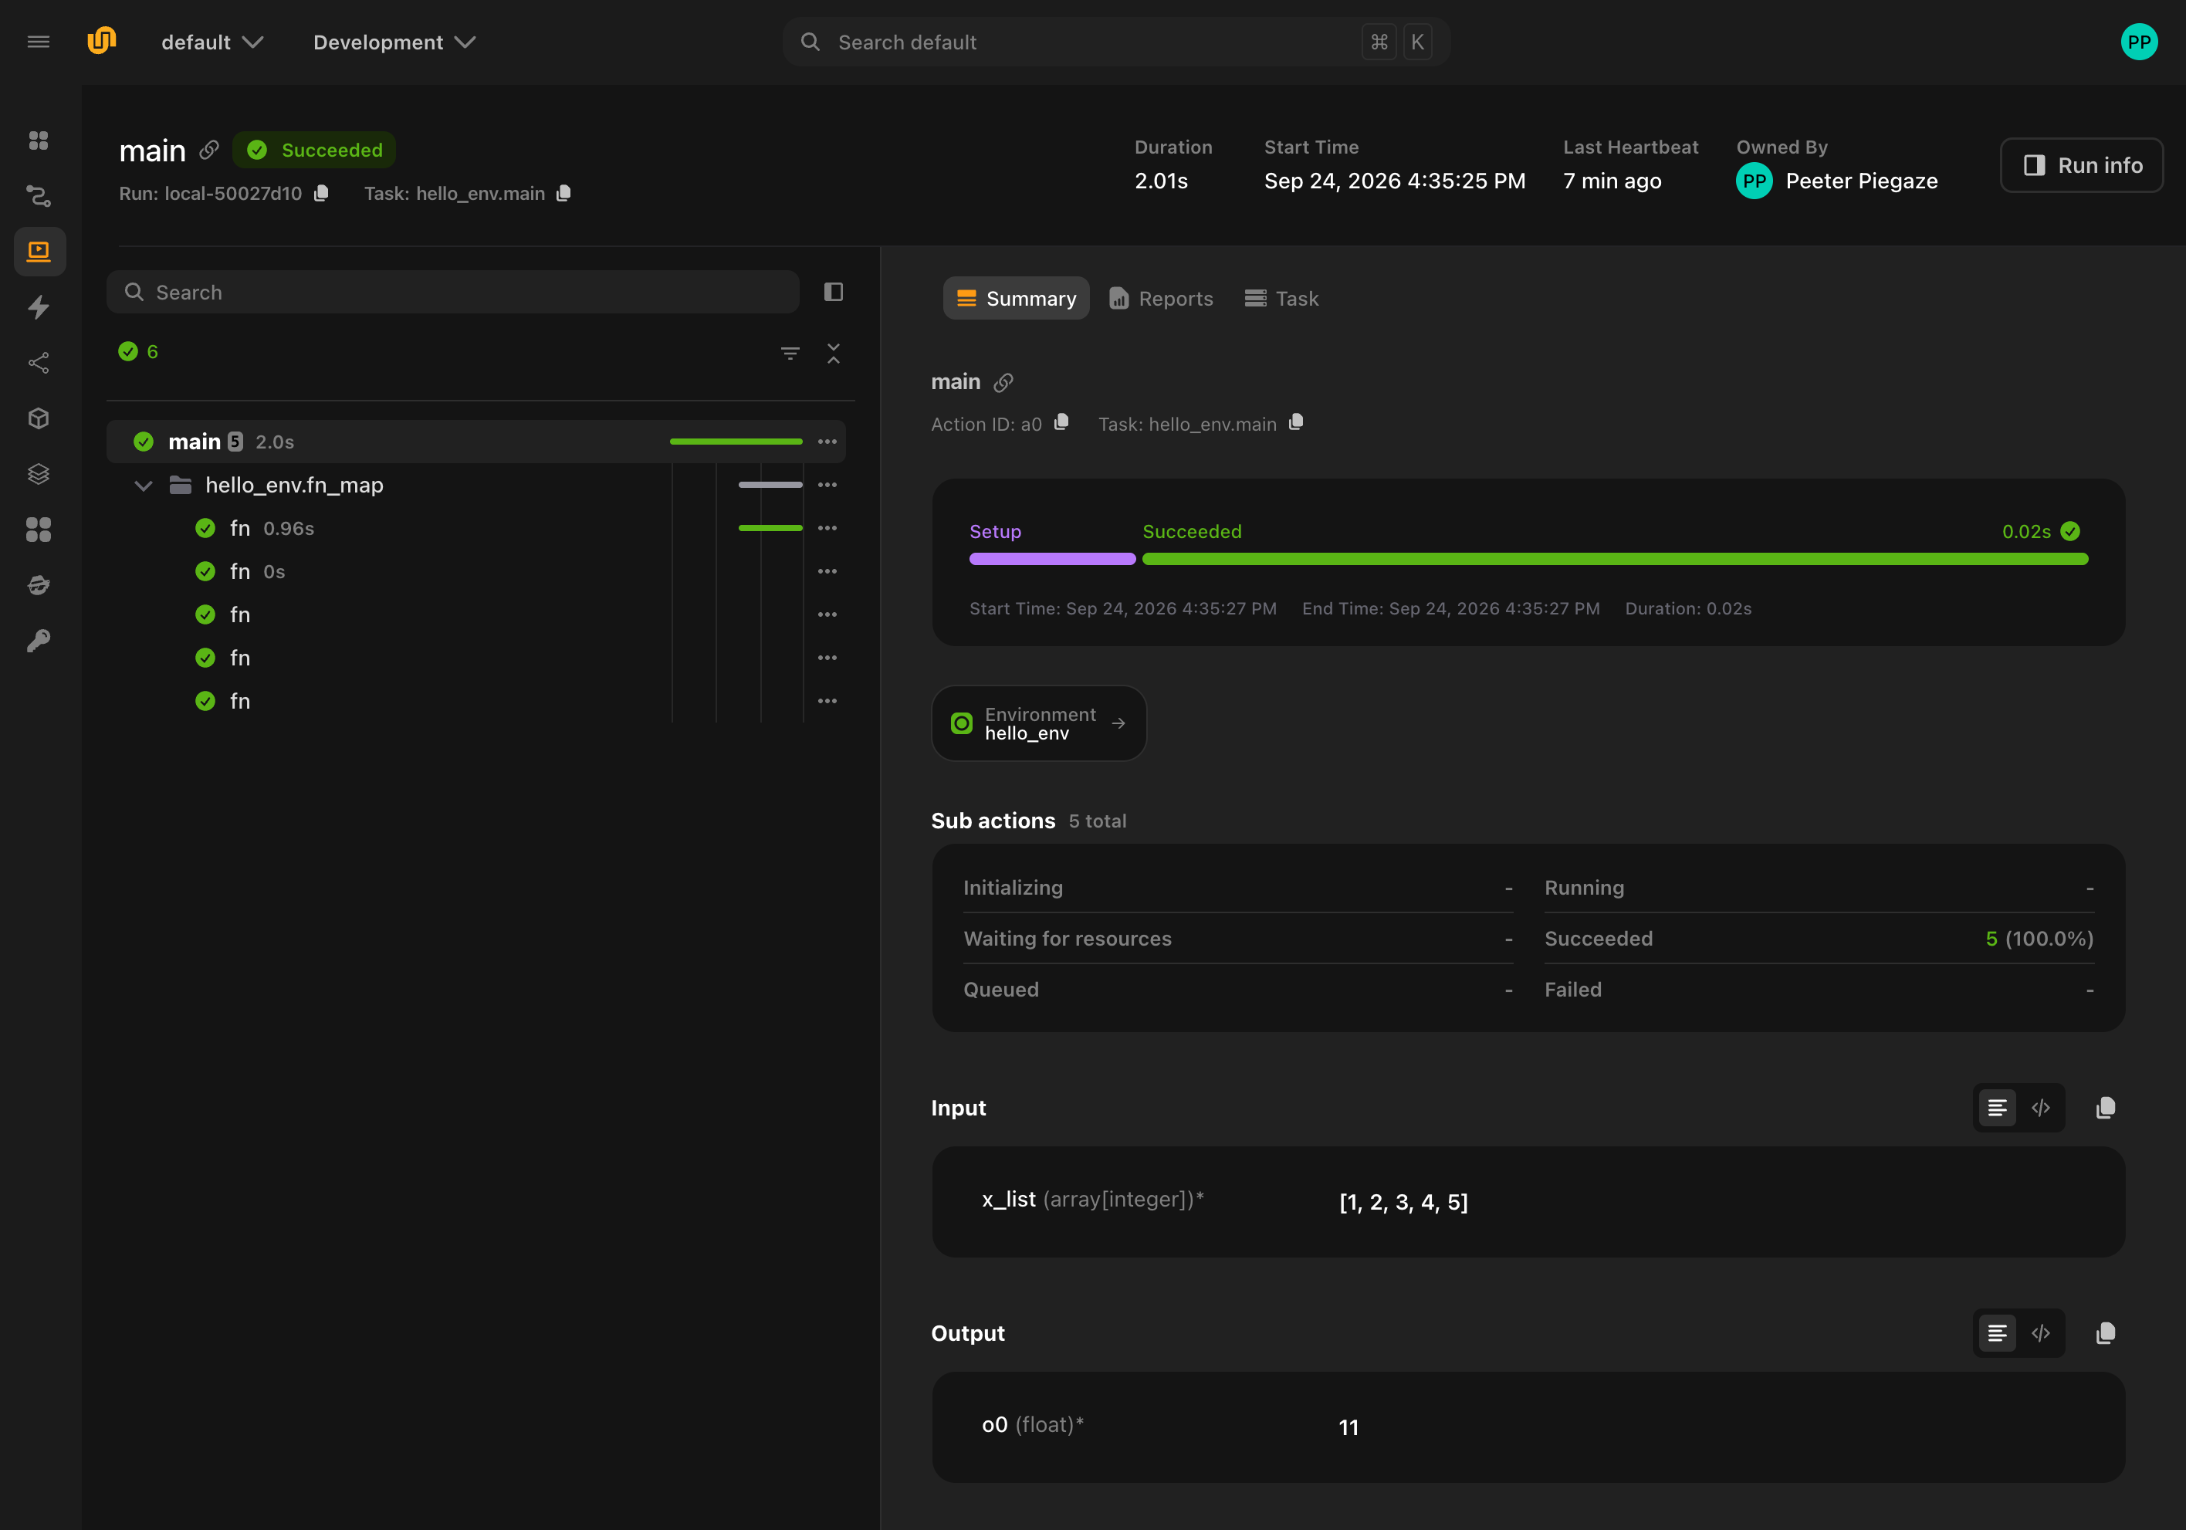Viewport: 2186px width, 1530px height.
Task: Click the Duration 2.01s value
Action: tap(1161, 181)
